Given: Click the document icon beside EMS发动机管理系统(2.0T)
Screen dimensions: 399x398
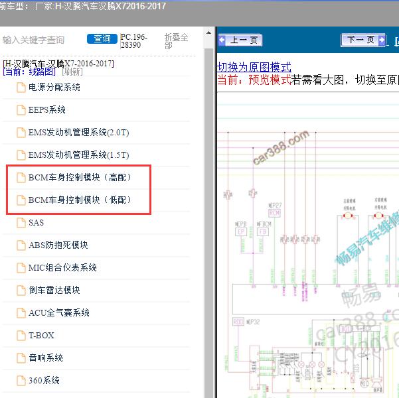Looking at the screenshot, I should [21, 133].
